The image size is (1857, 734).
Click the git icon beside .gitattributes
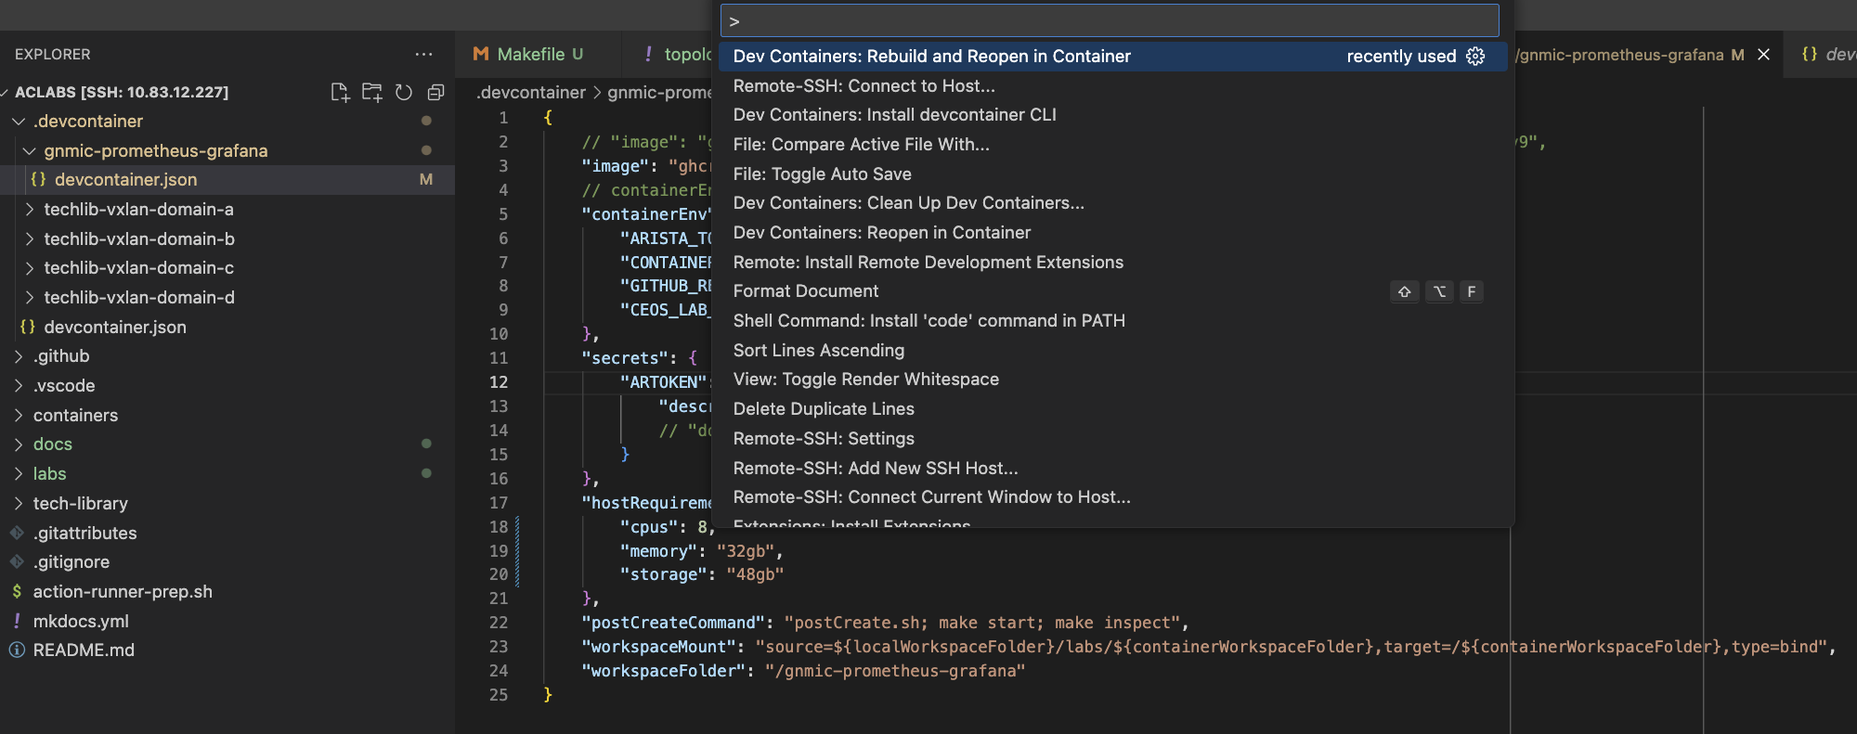coord(17,533)
